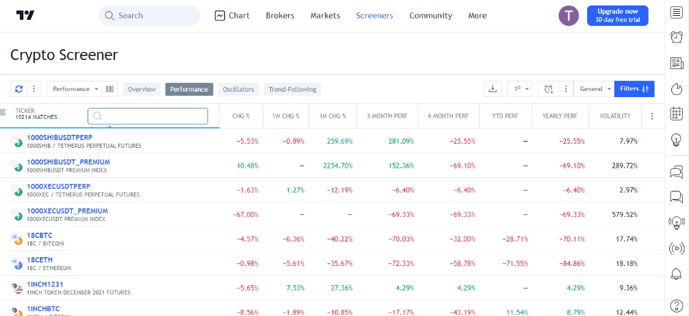Open 1000XECUSDT_PREMIUM ticker link
This screenshot has height=316, width=689.
pos(67,211)
